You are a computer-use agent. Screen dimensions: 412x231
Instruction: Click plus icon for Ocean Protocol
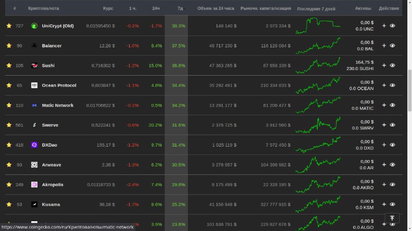tap(384, 85)
